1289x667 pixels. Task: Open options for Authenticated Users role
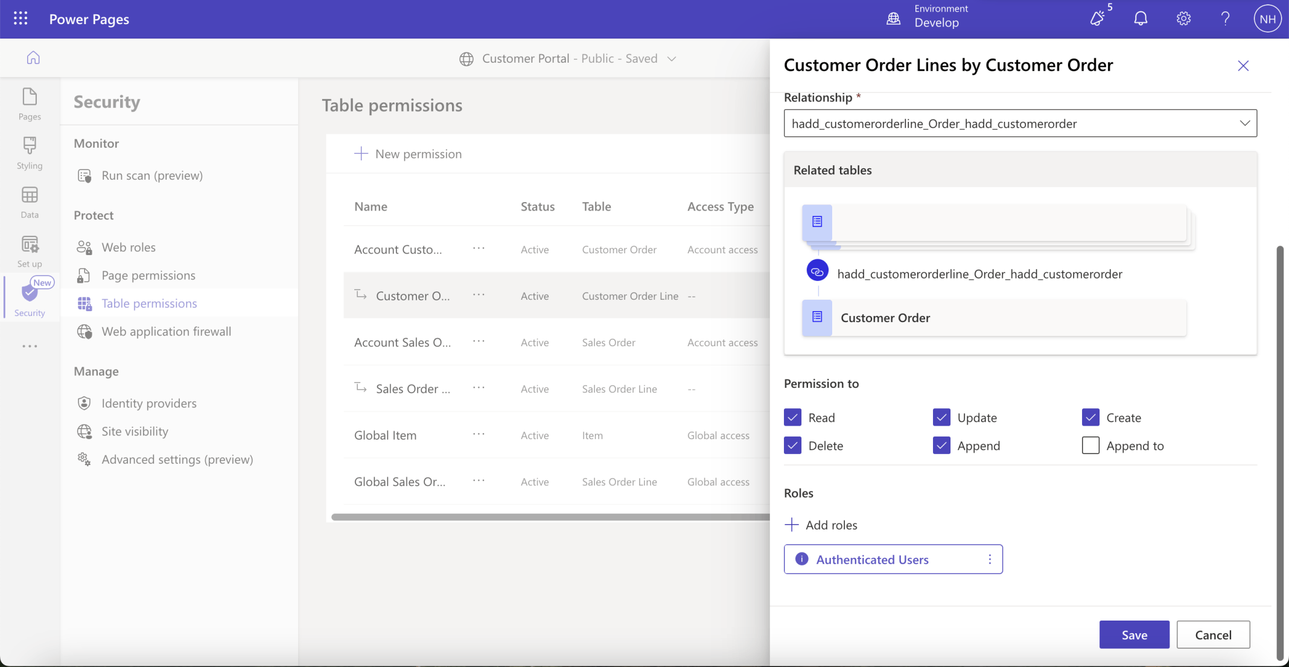click(989, 560)
